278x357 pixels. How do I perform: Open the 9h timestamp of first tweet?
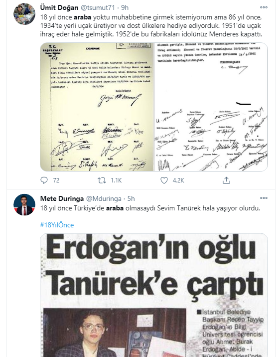point(125,7)
